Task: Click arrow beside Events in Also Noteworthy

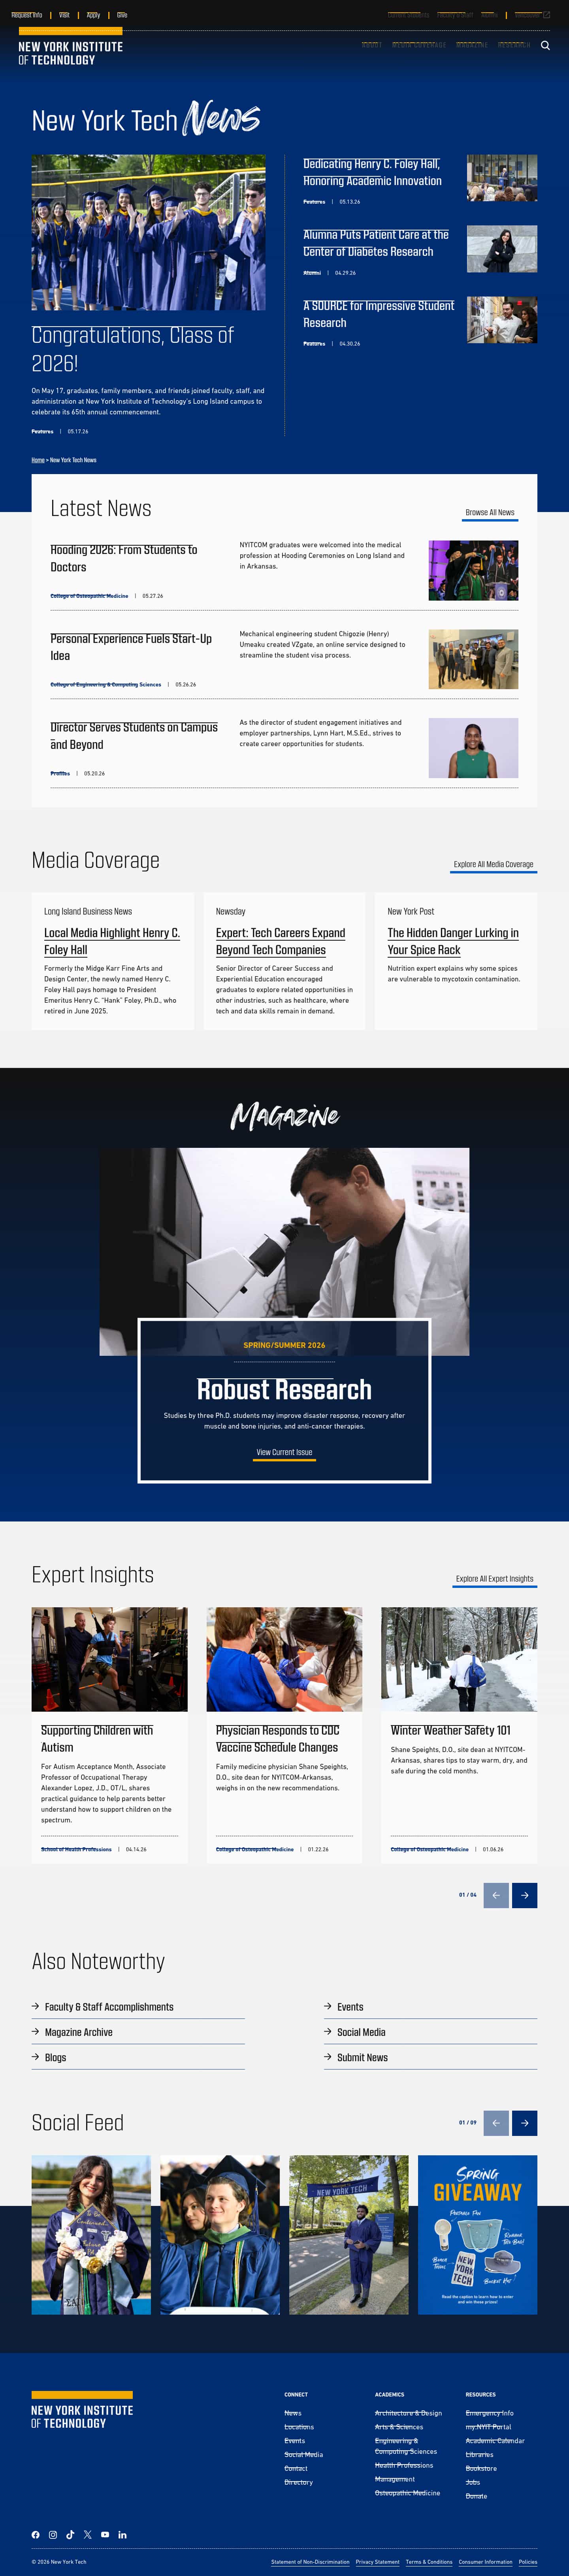Action: tap(328, 2006)
